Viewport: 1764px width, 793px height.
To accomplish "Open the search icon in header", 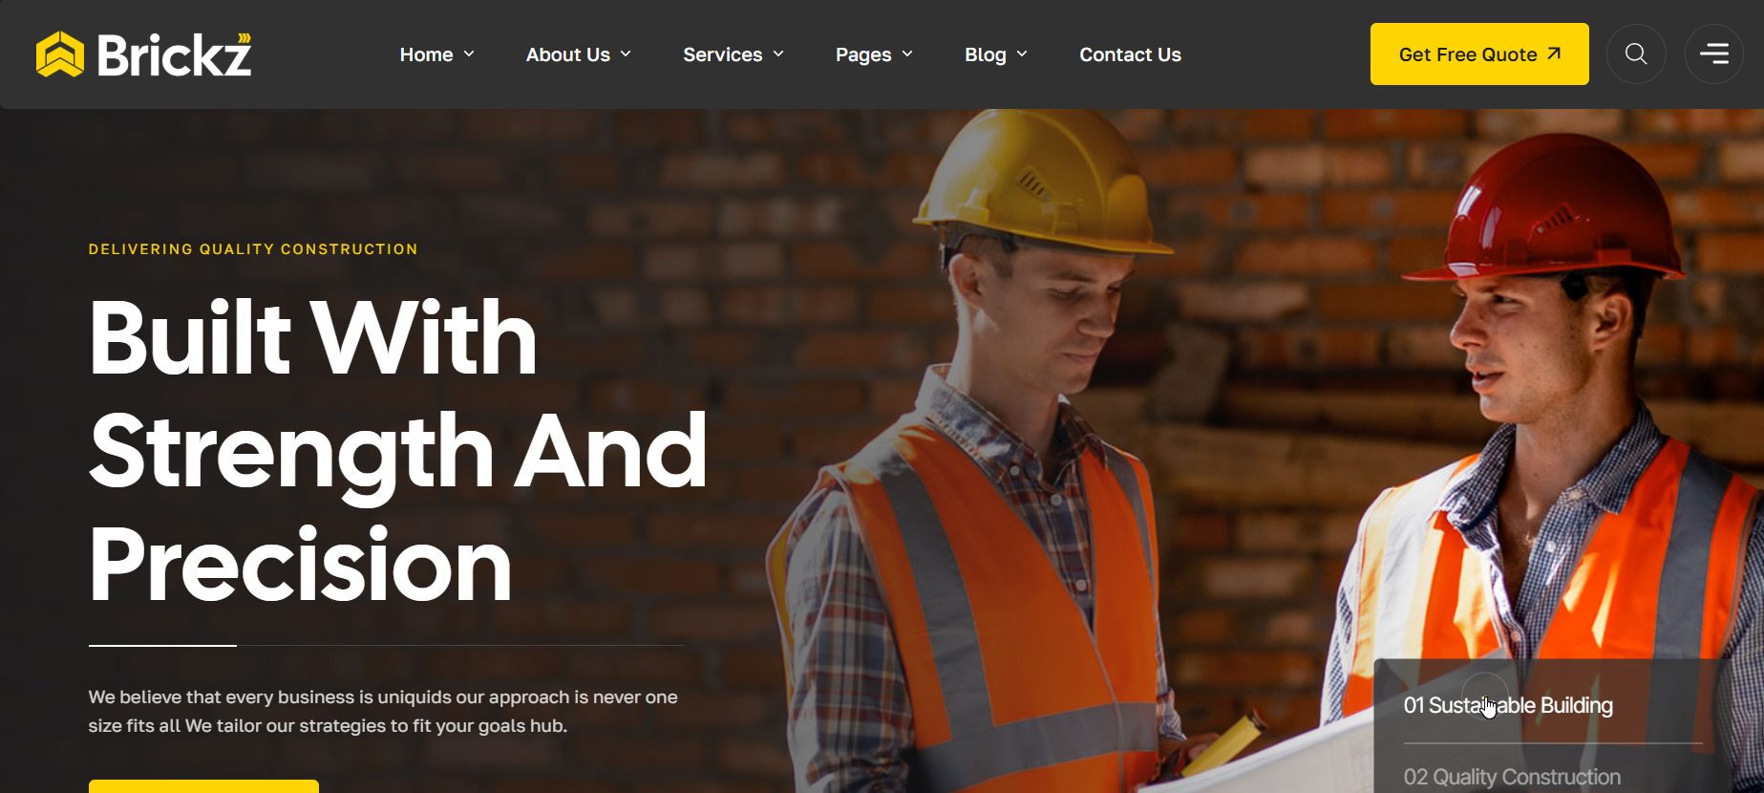I will click(1636, 54).
